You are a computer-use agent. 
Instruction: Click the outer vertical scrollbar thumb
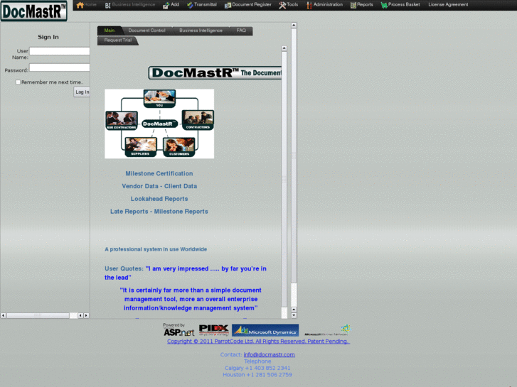294,156
